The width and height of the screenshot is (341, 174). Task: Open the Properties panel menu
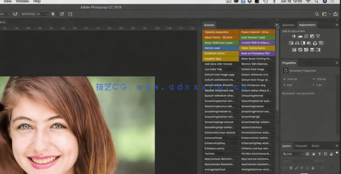coord(337,63)
